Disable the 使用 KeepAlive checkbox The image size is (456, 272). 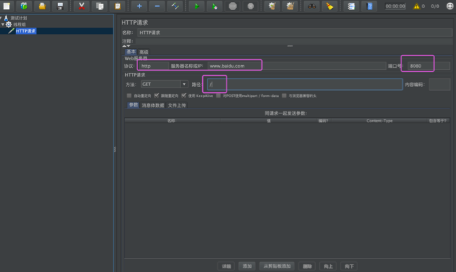[183, 96]
